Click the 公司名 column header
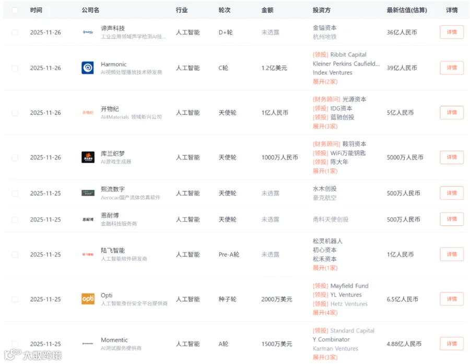 tap(90, 10)
